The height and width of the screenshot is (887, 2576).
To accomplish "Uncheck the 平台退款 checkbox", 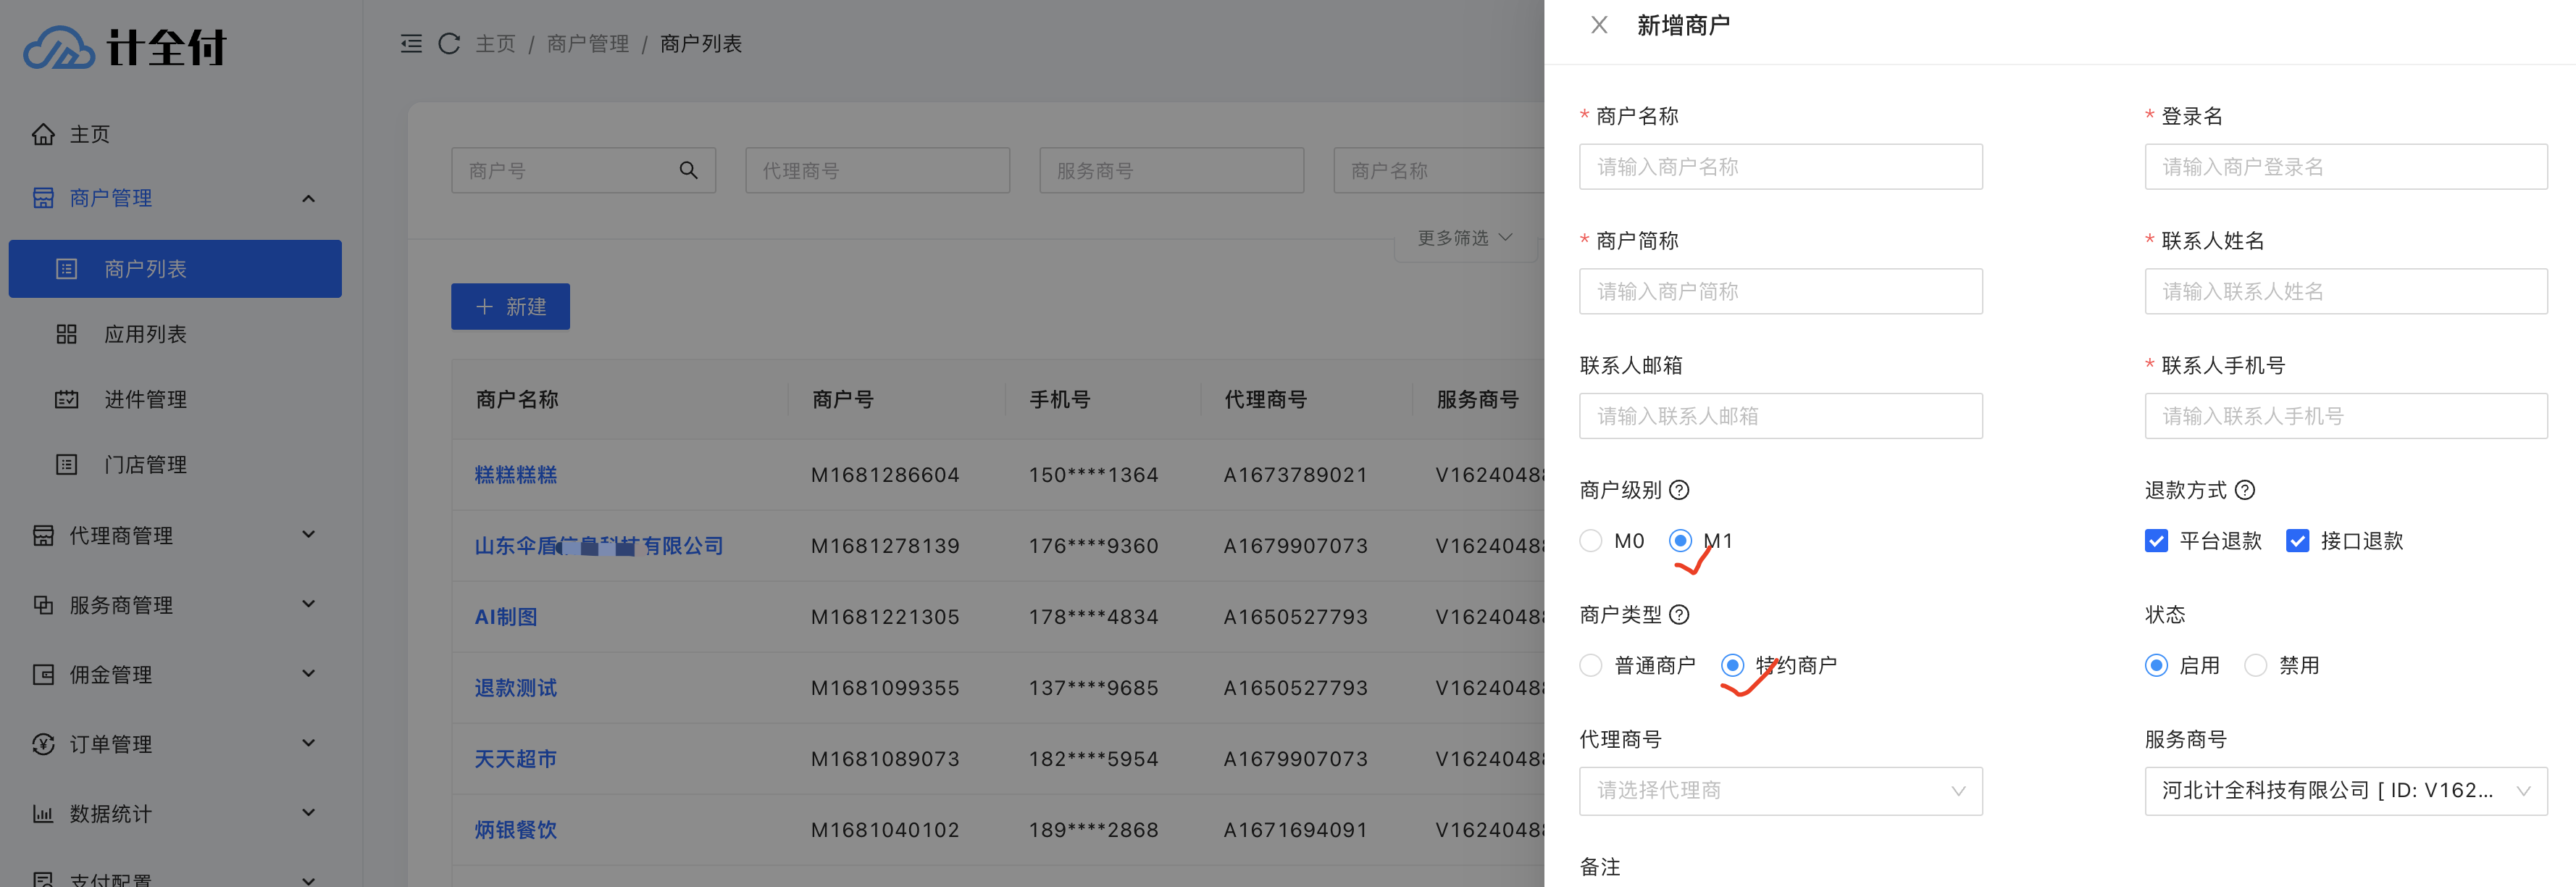I will tap(2156, 541).
